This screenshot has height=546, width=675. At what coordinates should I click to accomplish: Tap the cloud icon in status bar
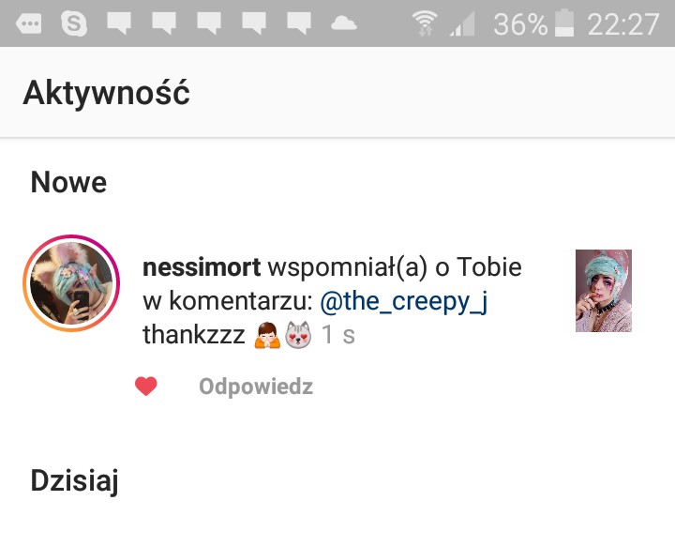pyautogui.click(x=343, y=23)
